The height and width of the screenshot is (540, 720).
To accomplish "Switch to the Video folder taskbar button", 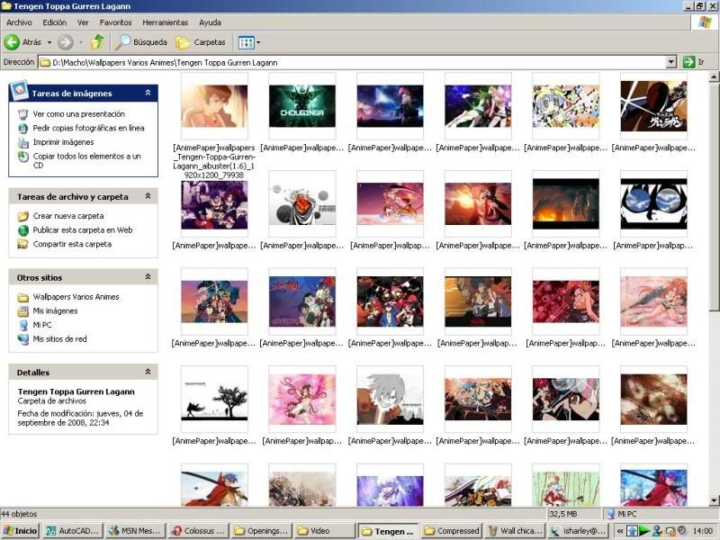I will [324, 531].
